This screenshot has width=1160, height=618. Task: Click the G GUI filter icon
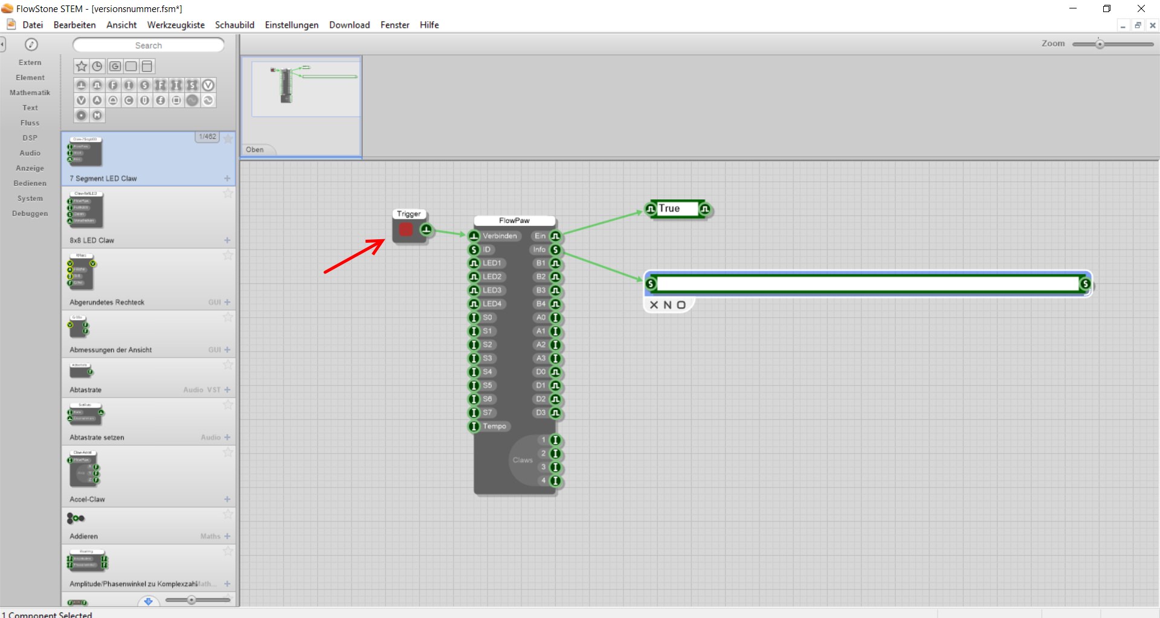[x=115, y=66]
